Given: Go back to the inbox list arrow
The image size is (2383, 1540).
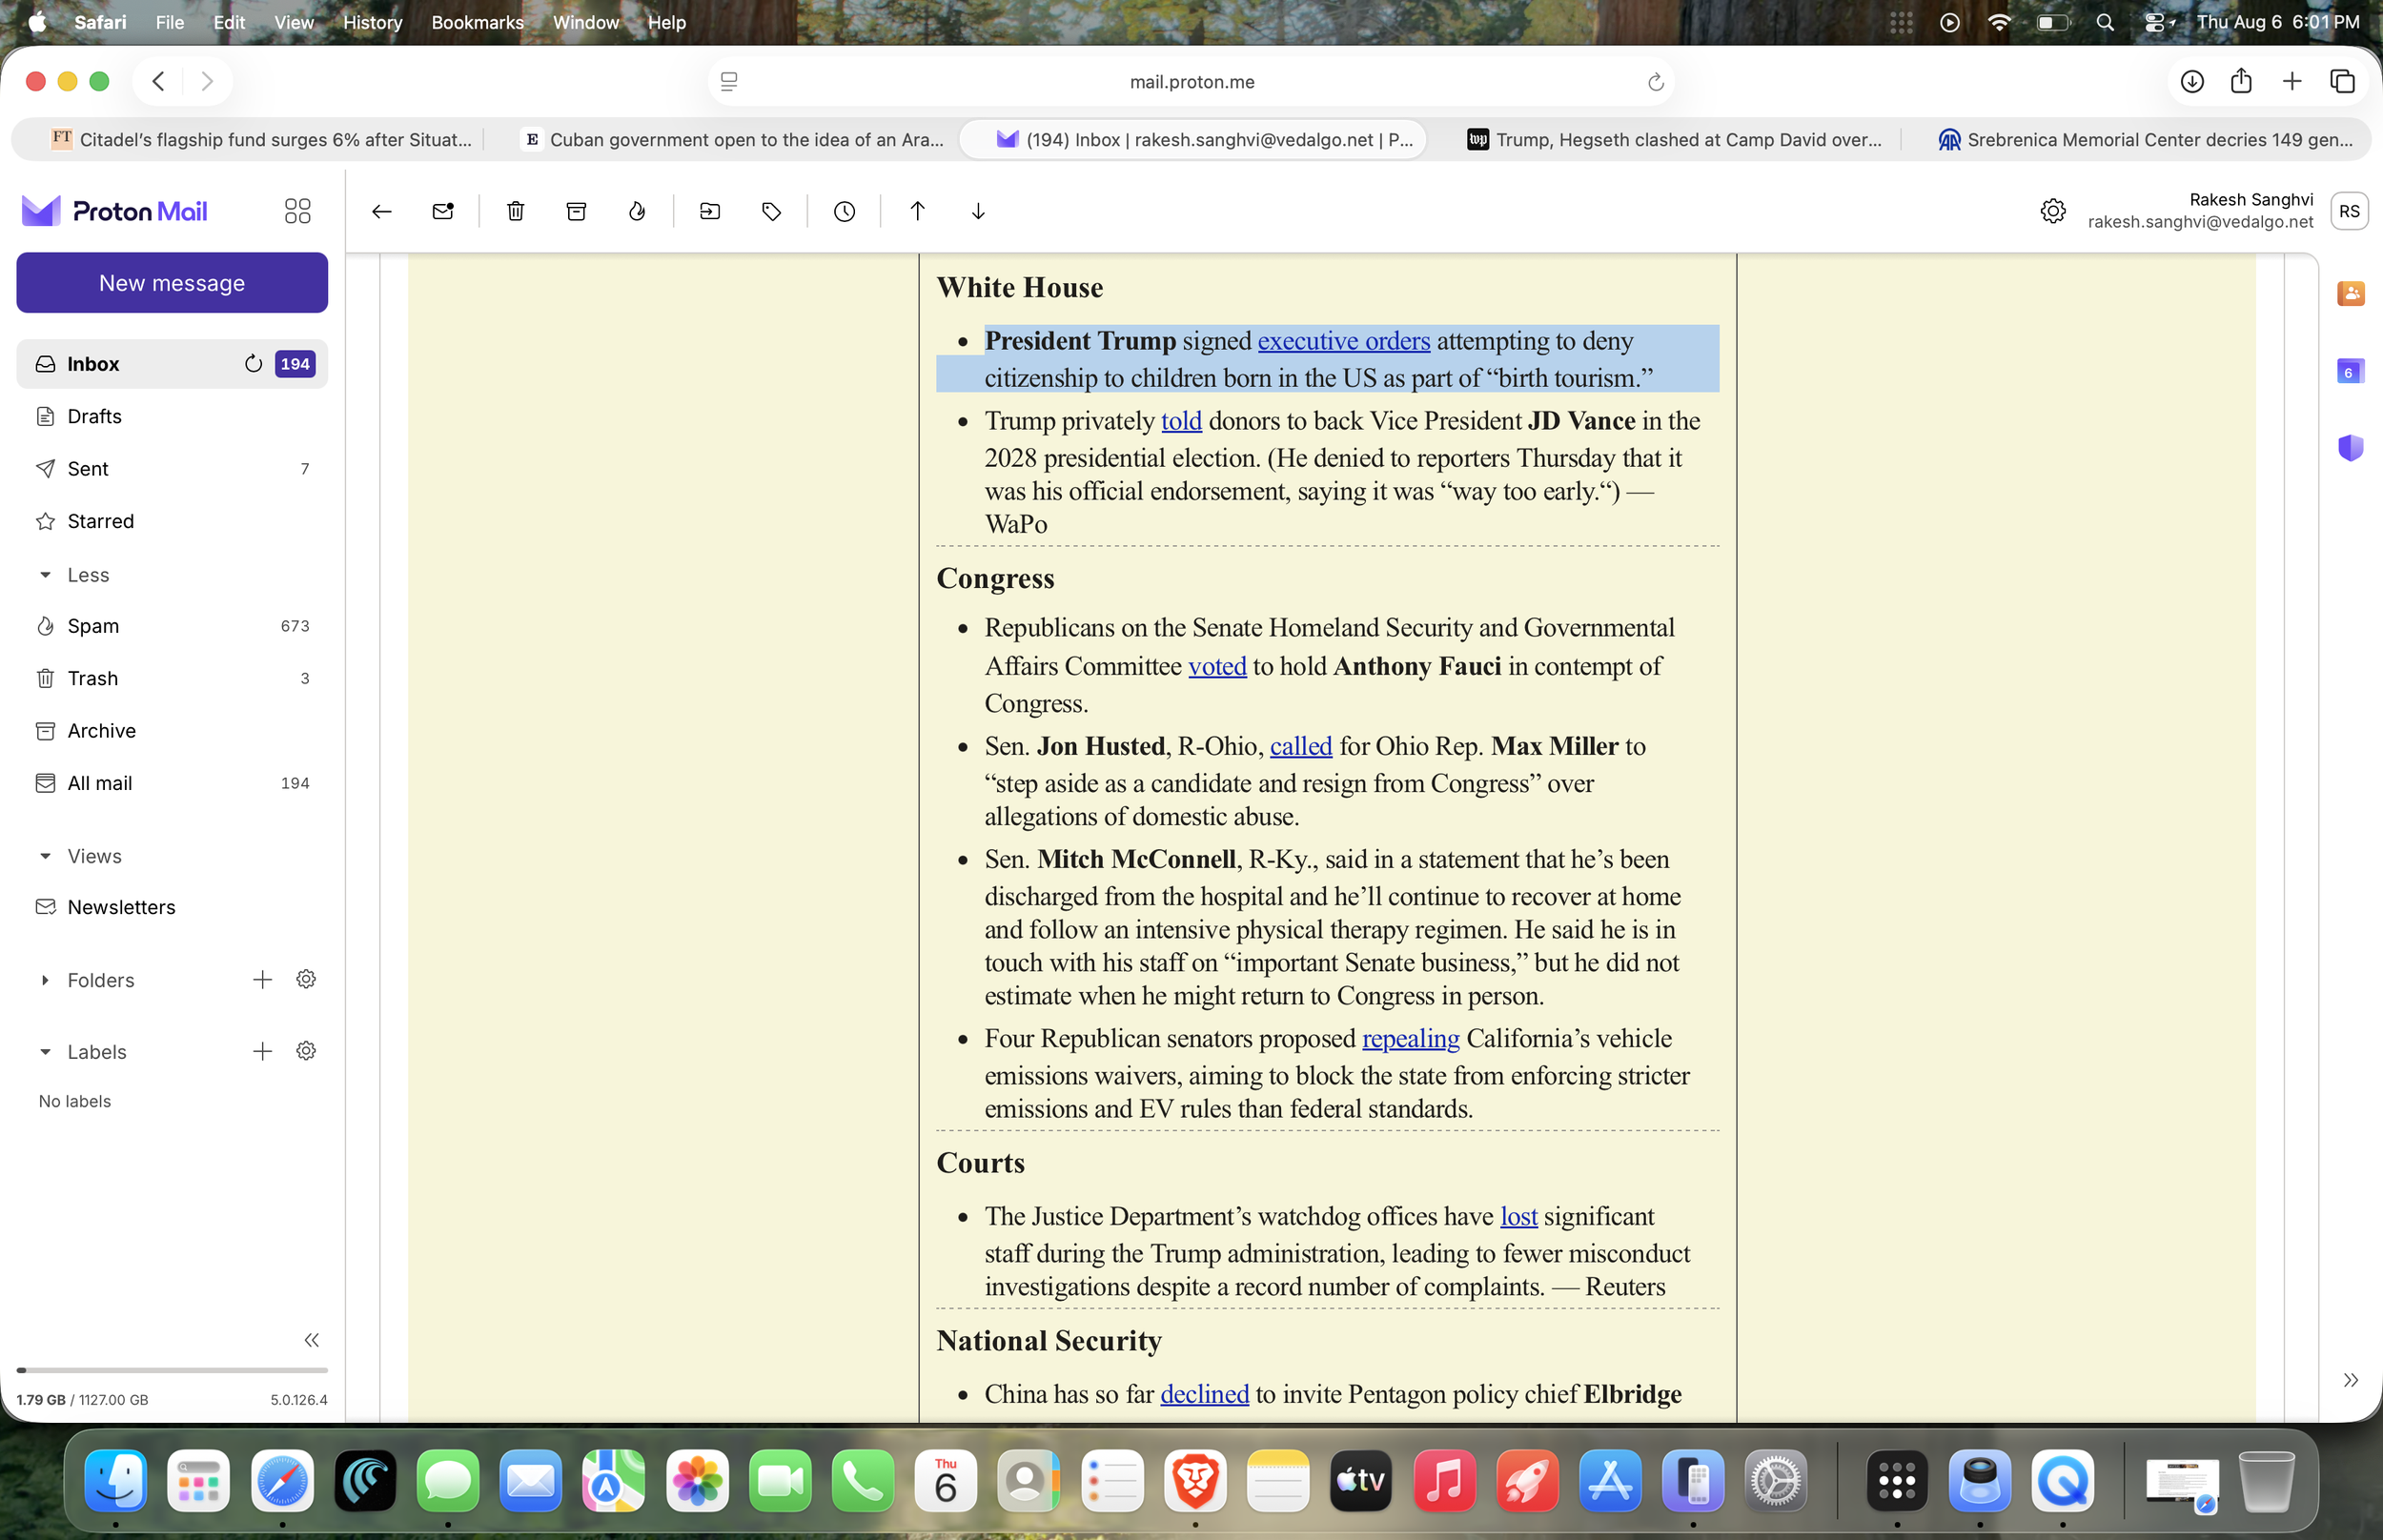Looking at the screenshot, I should (381, 211).
